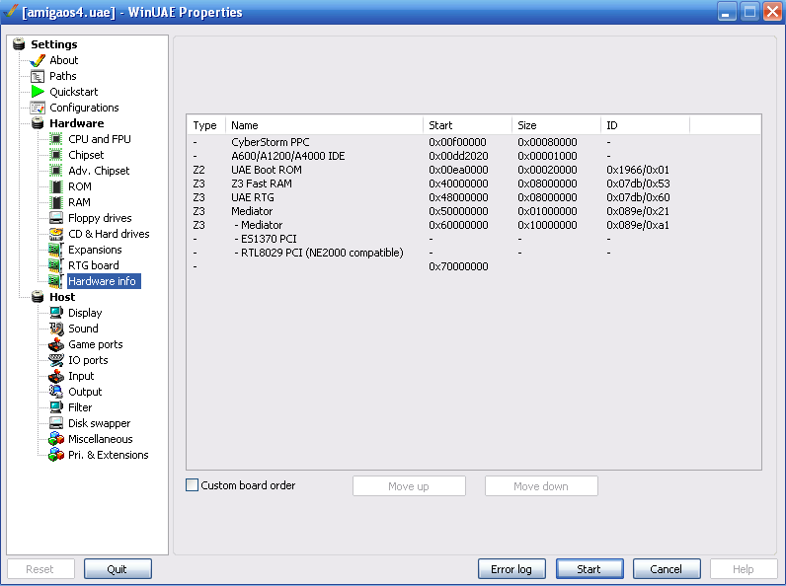Click the Game ports joystick icon

(x=56, y=344)
